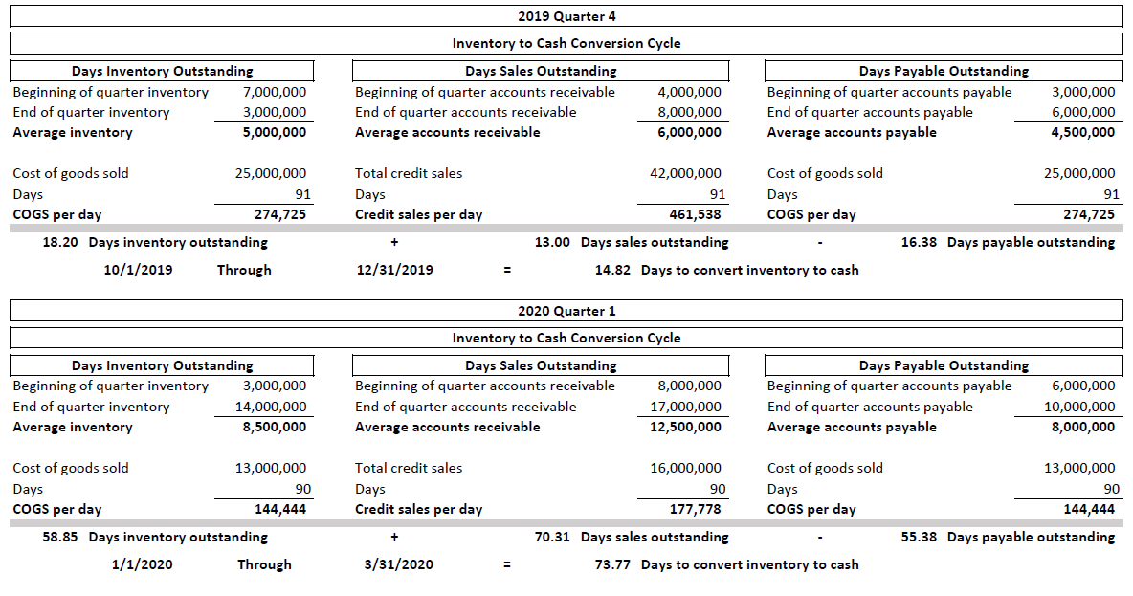Image resolution: width=1133 pixels, height=596 pixels.
Task: Select the 17,000,000 end accounts receivable value
Action: [685, 407]
